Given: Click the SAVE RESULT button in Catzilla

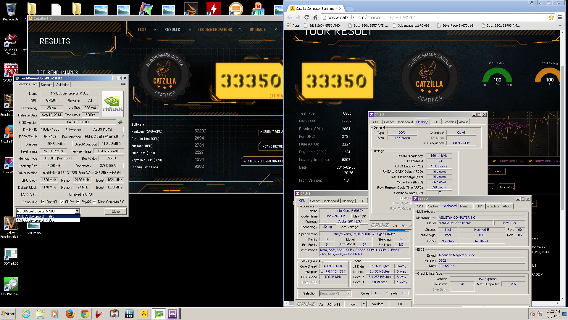Looking at the screenshot, I should pyautogui.click(x=271, y=146).
